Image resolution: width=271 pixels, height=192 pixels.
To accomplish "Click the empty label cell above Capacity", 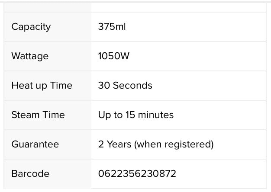I will coord(47,8).
